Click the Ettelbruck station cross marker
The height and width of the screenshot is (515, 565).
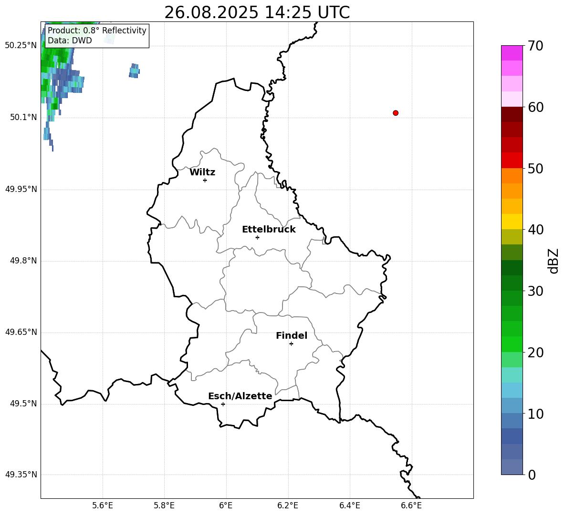pos(257,237)
